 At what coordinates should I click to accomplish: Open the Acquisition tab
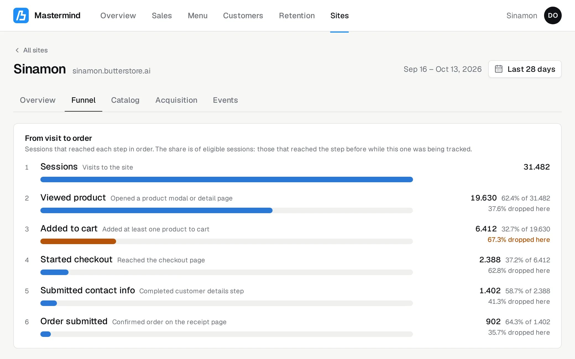pyautogui.click(x=176, y=100)
